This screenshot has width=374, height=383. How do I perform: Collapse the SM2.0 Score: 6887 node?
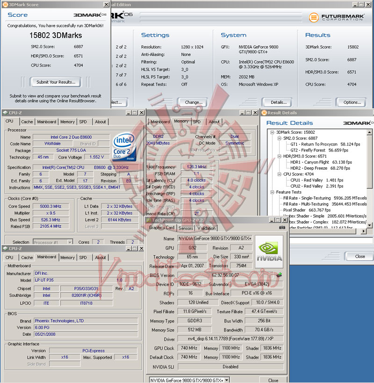(x=279, y=138)
